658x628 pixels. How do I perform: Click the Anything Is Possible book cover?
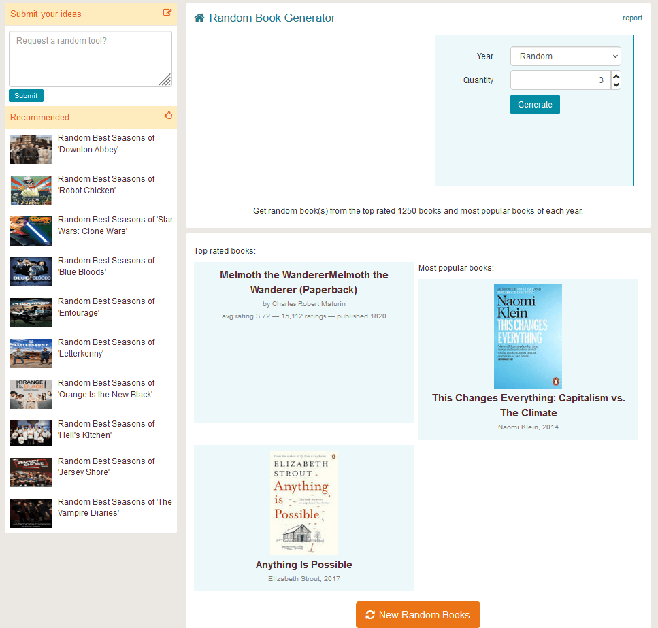303,503
